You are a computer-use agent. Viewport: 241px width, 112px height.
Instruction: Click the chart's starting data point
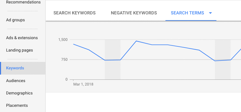(73, 44)
